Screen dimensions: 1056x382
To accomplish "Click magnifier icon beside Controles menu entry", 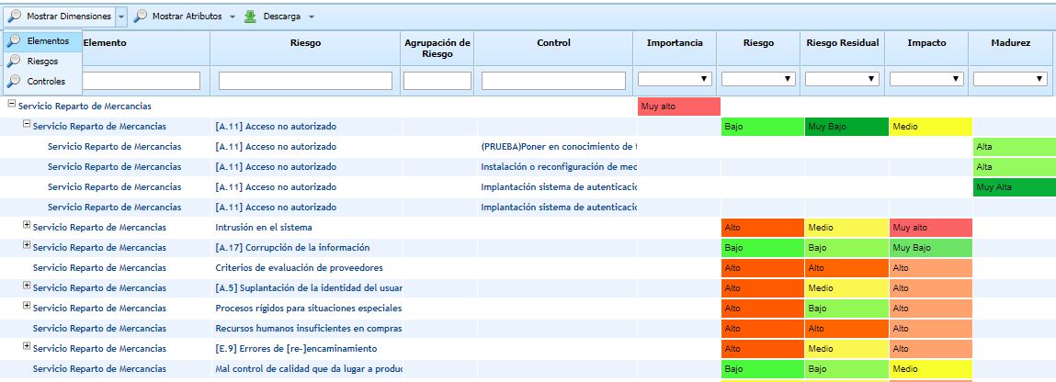I will 14,82.
